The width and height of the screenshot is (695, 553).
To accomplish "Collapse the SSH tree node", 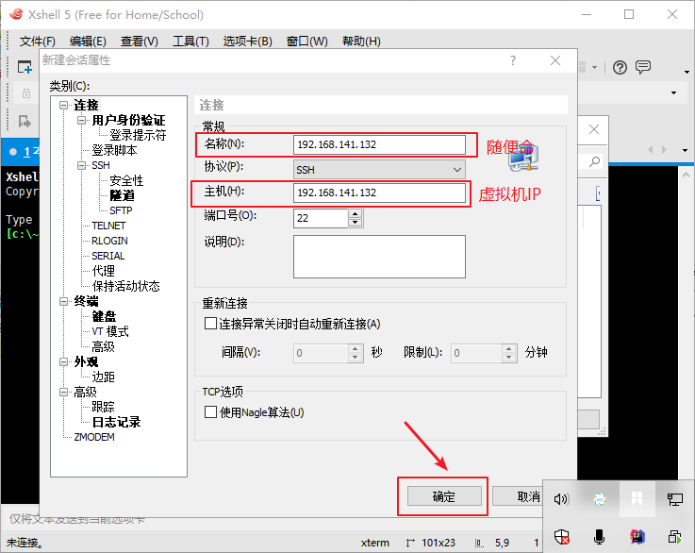I will [82, 166].
